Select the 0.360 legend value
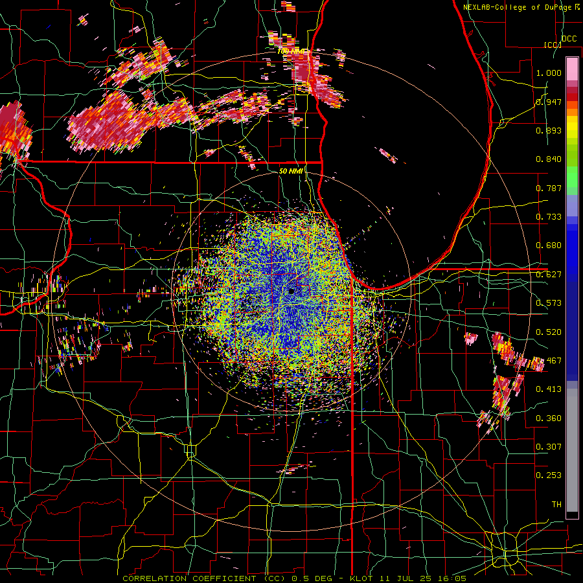The image size is (583, 583). click(549, 418)
